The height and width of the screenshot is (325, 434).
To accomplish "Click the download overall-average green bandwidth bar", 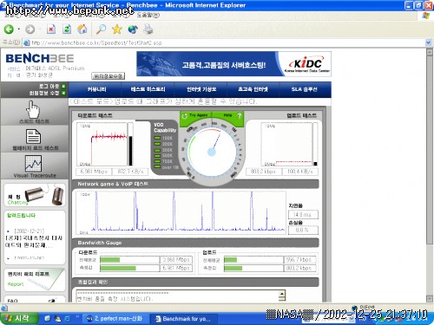I will pos(110,260).
